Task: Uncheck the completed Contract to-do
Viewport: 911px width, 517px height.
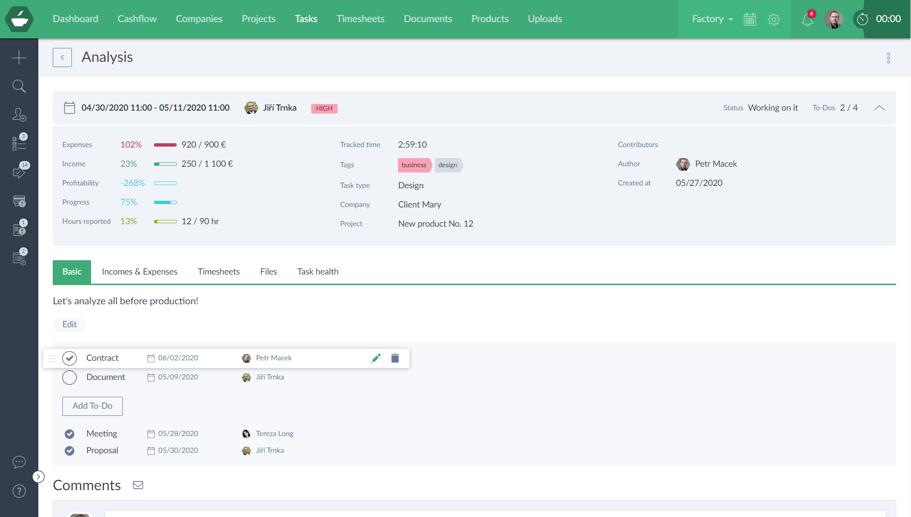Action: pyautogui.click(x=69, y=358)
